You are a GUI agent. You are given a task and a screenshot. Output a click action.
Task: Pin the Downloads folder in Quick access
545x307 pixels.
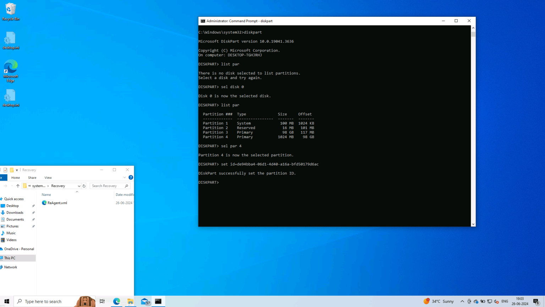[33, 212]
